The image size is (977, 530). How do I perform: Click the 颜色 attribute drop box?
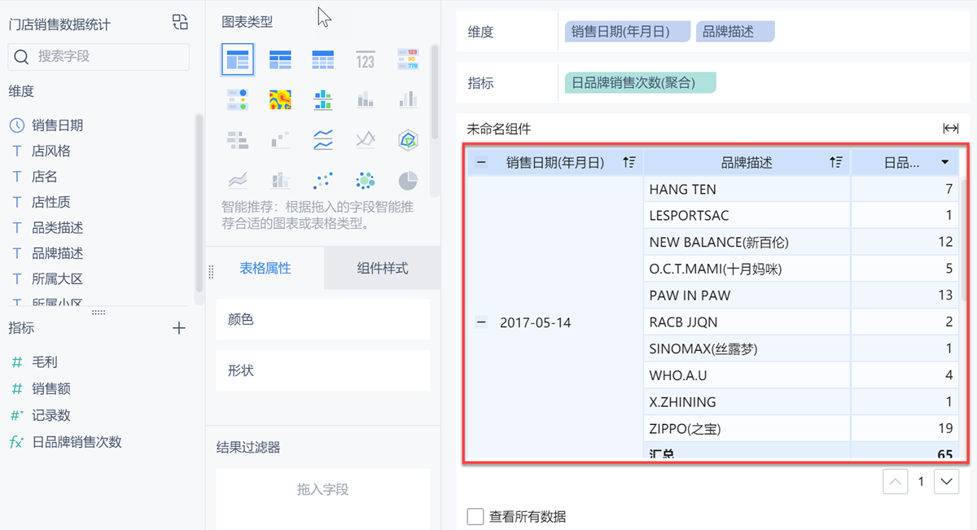point(322,319)
